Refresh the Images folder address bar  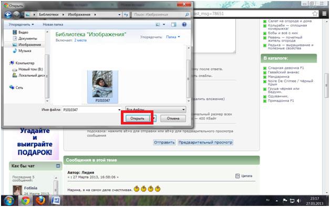tap(126, 15)
